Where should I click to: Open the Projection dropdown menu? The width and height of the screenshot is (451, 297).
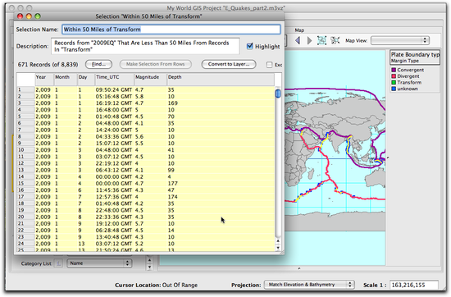(x=309, y=285)
